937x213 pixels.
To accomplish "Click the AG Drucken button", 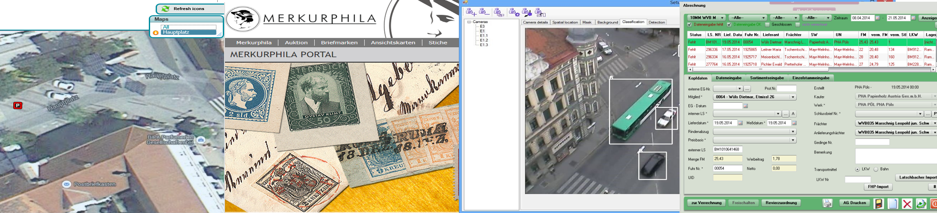I will tap(854, 203).
